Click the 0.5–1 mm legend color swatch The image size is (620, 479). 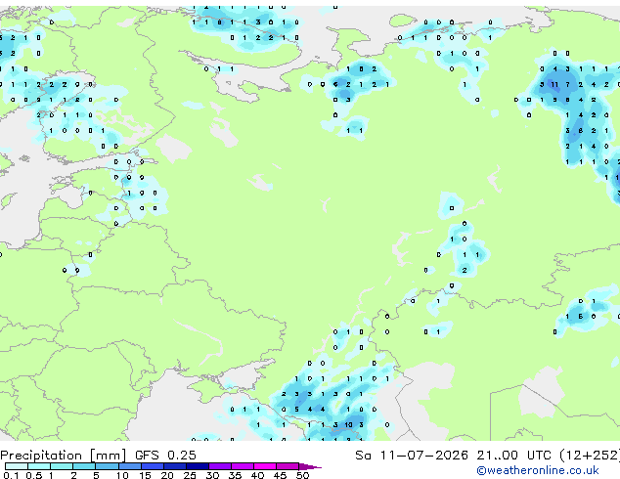coord(39,466)
